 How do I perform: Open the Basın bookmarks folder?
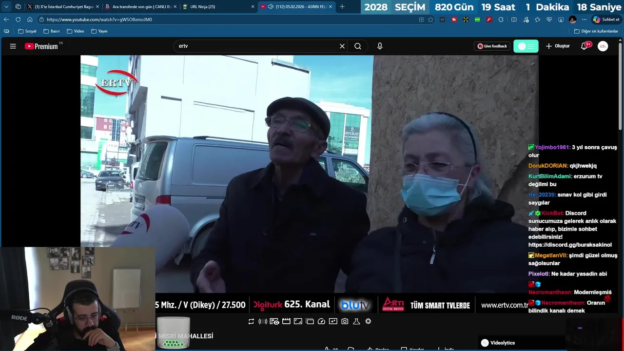[52, 31]
